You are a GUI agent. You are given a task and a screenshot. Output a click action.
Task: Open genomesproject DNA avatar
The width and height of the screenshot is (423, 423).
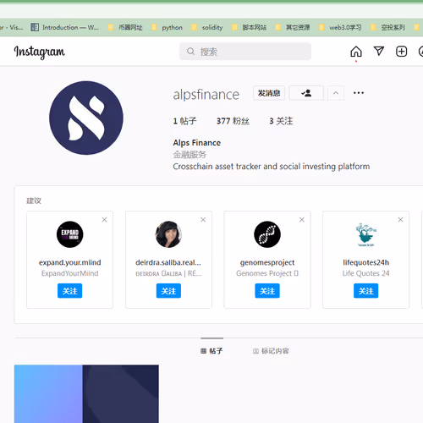tap(267, 234)
